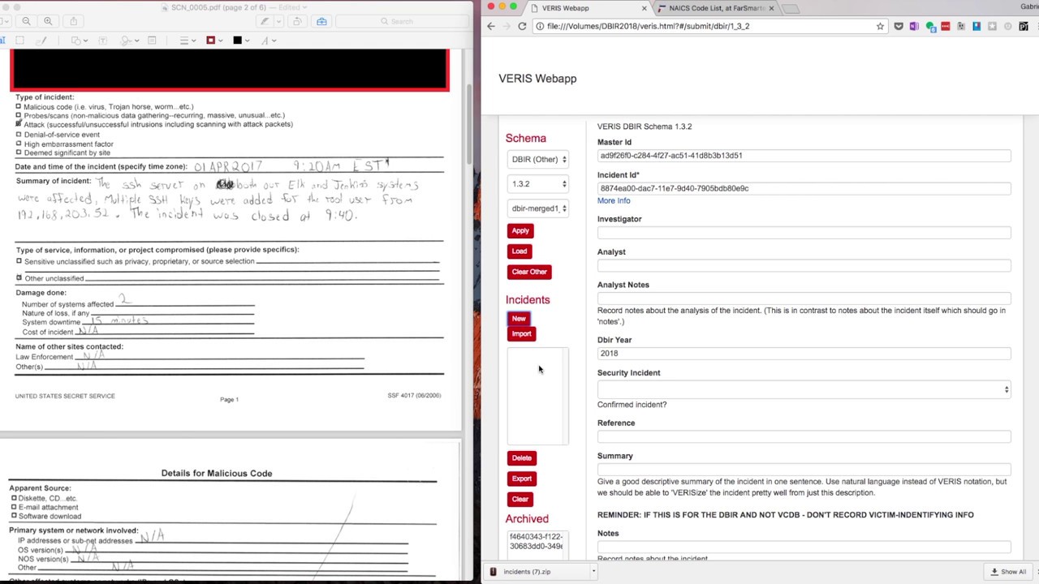Click the Clear Other button
The image size is (1039, 584).
[x=529, y=272]
